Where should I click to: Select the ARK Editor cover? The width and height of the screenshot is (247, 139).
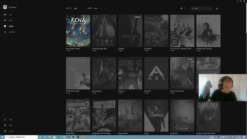click(x=156, y=73)
